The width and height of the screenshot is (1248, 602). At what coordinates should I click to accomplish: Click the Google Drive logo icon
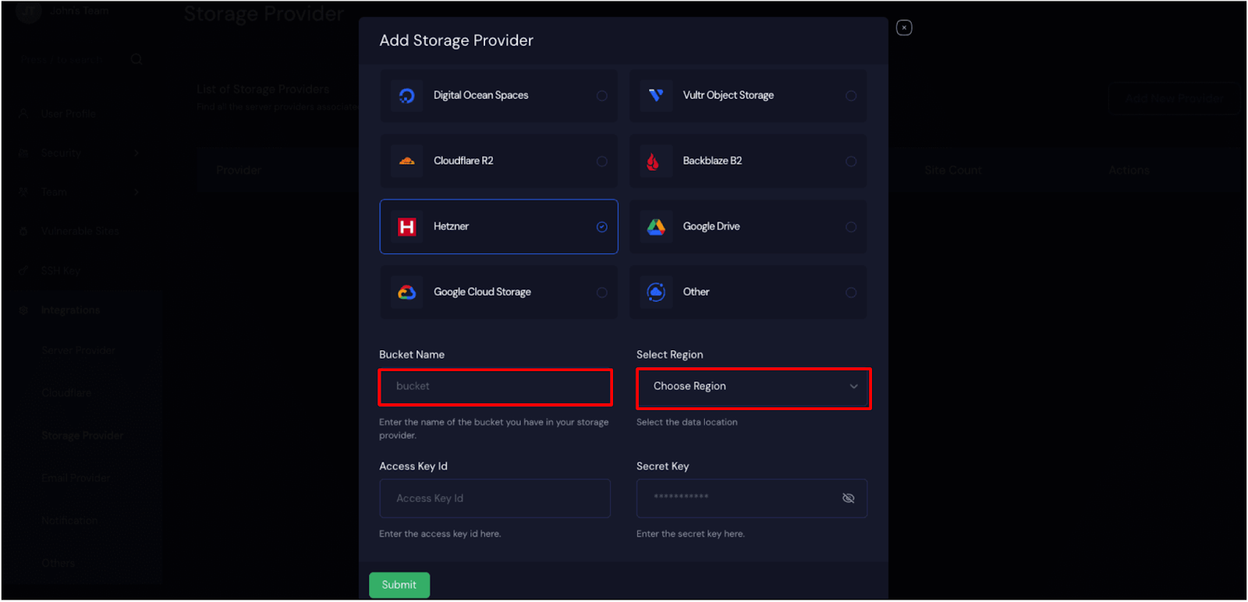pyautogui.click(x=656, y=227)
